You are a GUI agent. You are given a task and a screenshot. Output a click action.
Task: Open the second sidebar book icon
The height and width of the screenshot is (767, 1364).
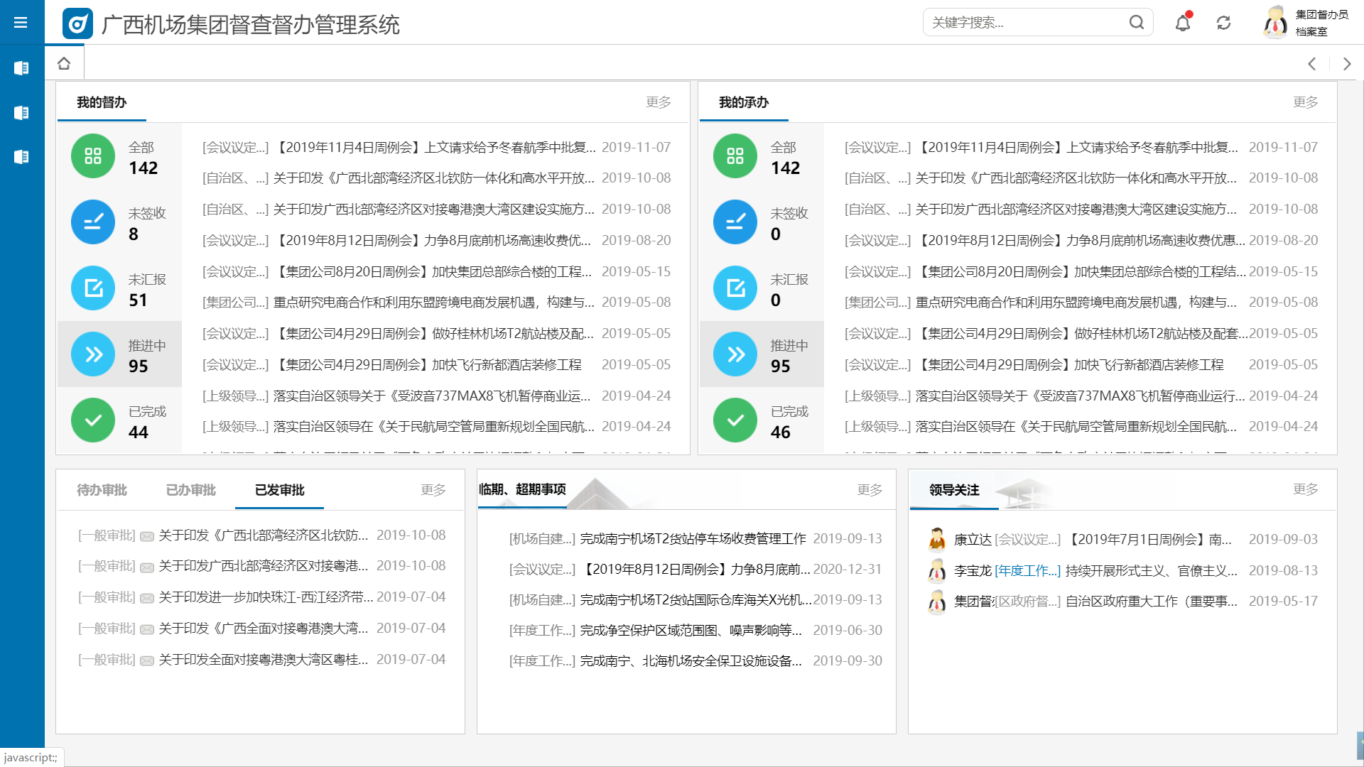21,113
